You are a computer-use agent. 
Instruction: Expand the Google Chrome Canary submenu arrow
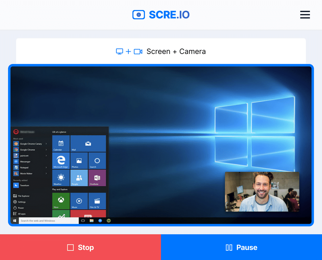click(x=46, y=144)
